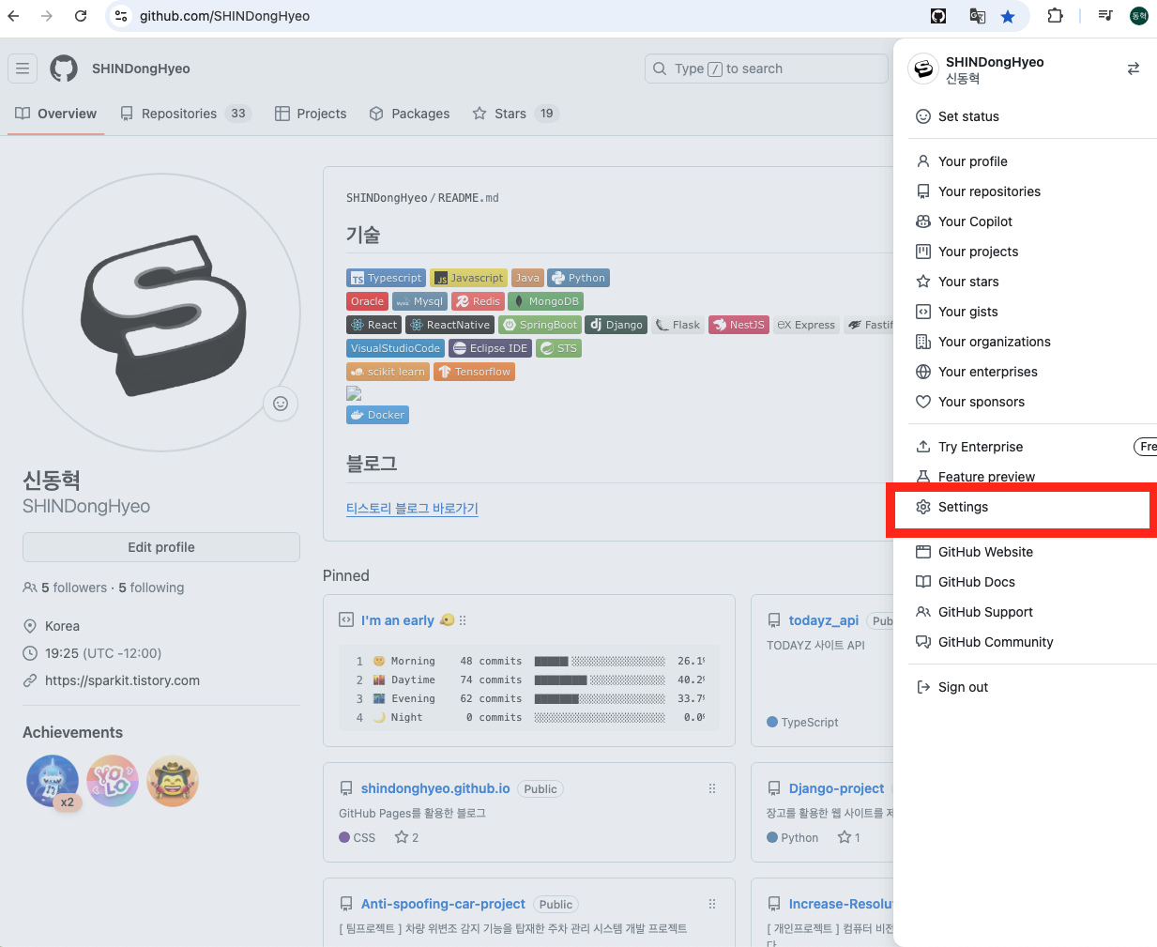The image size is (1157, 947).
Task: Click the browser address bar URL
Action: tap(225, 16)
